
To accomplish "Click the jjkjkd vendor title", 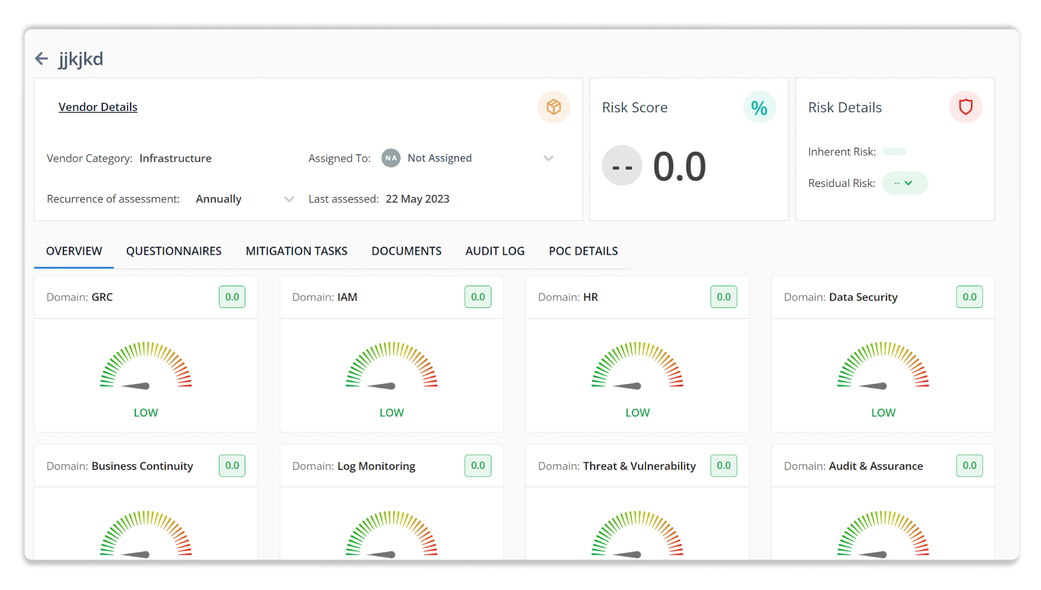I will 81,59.
